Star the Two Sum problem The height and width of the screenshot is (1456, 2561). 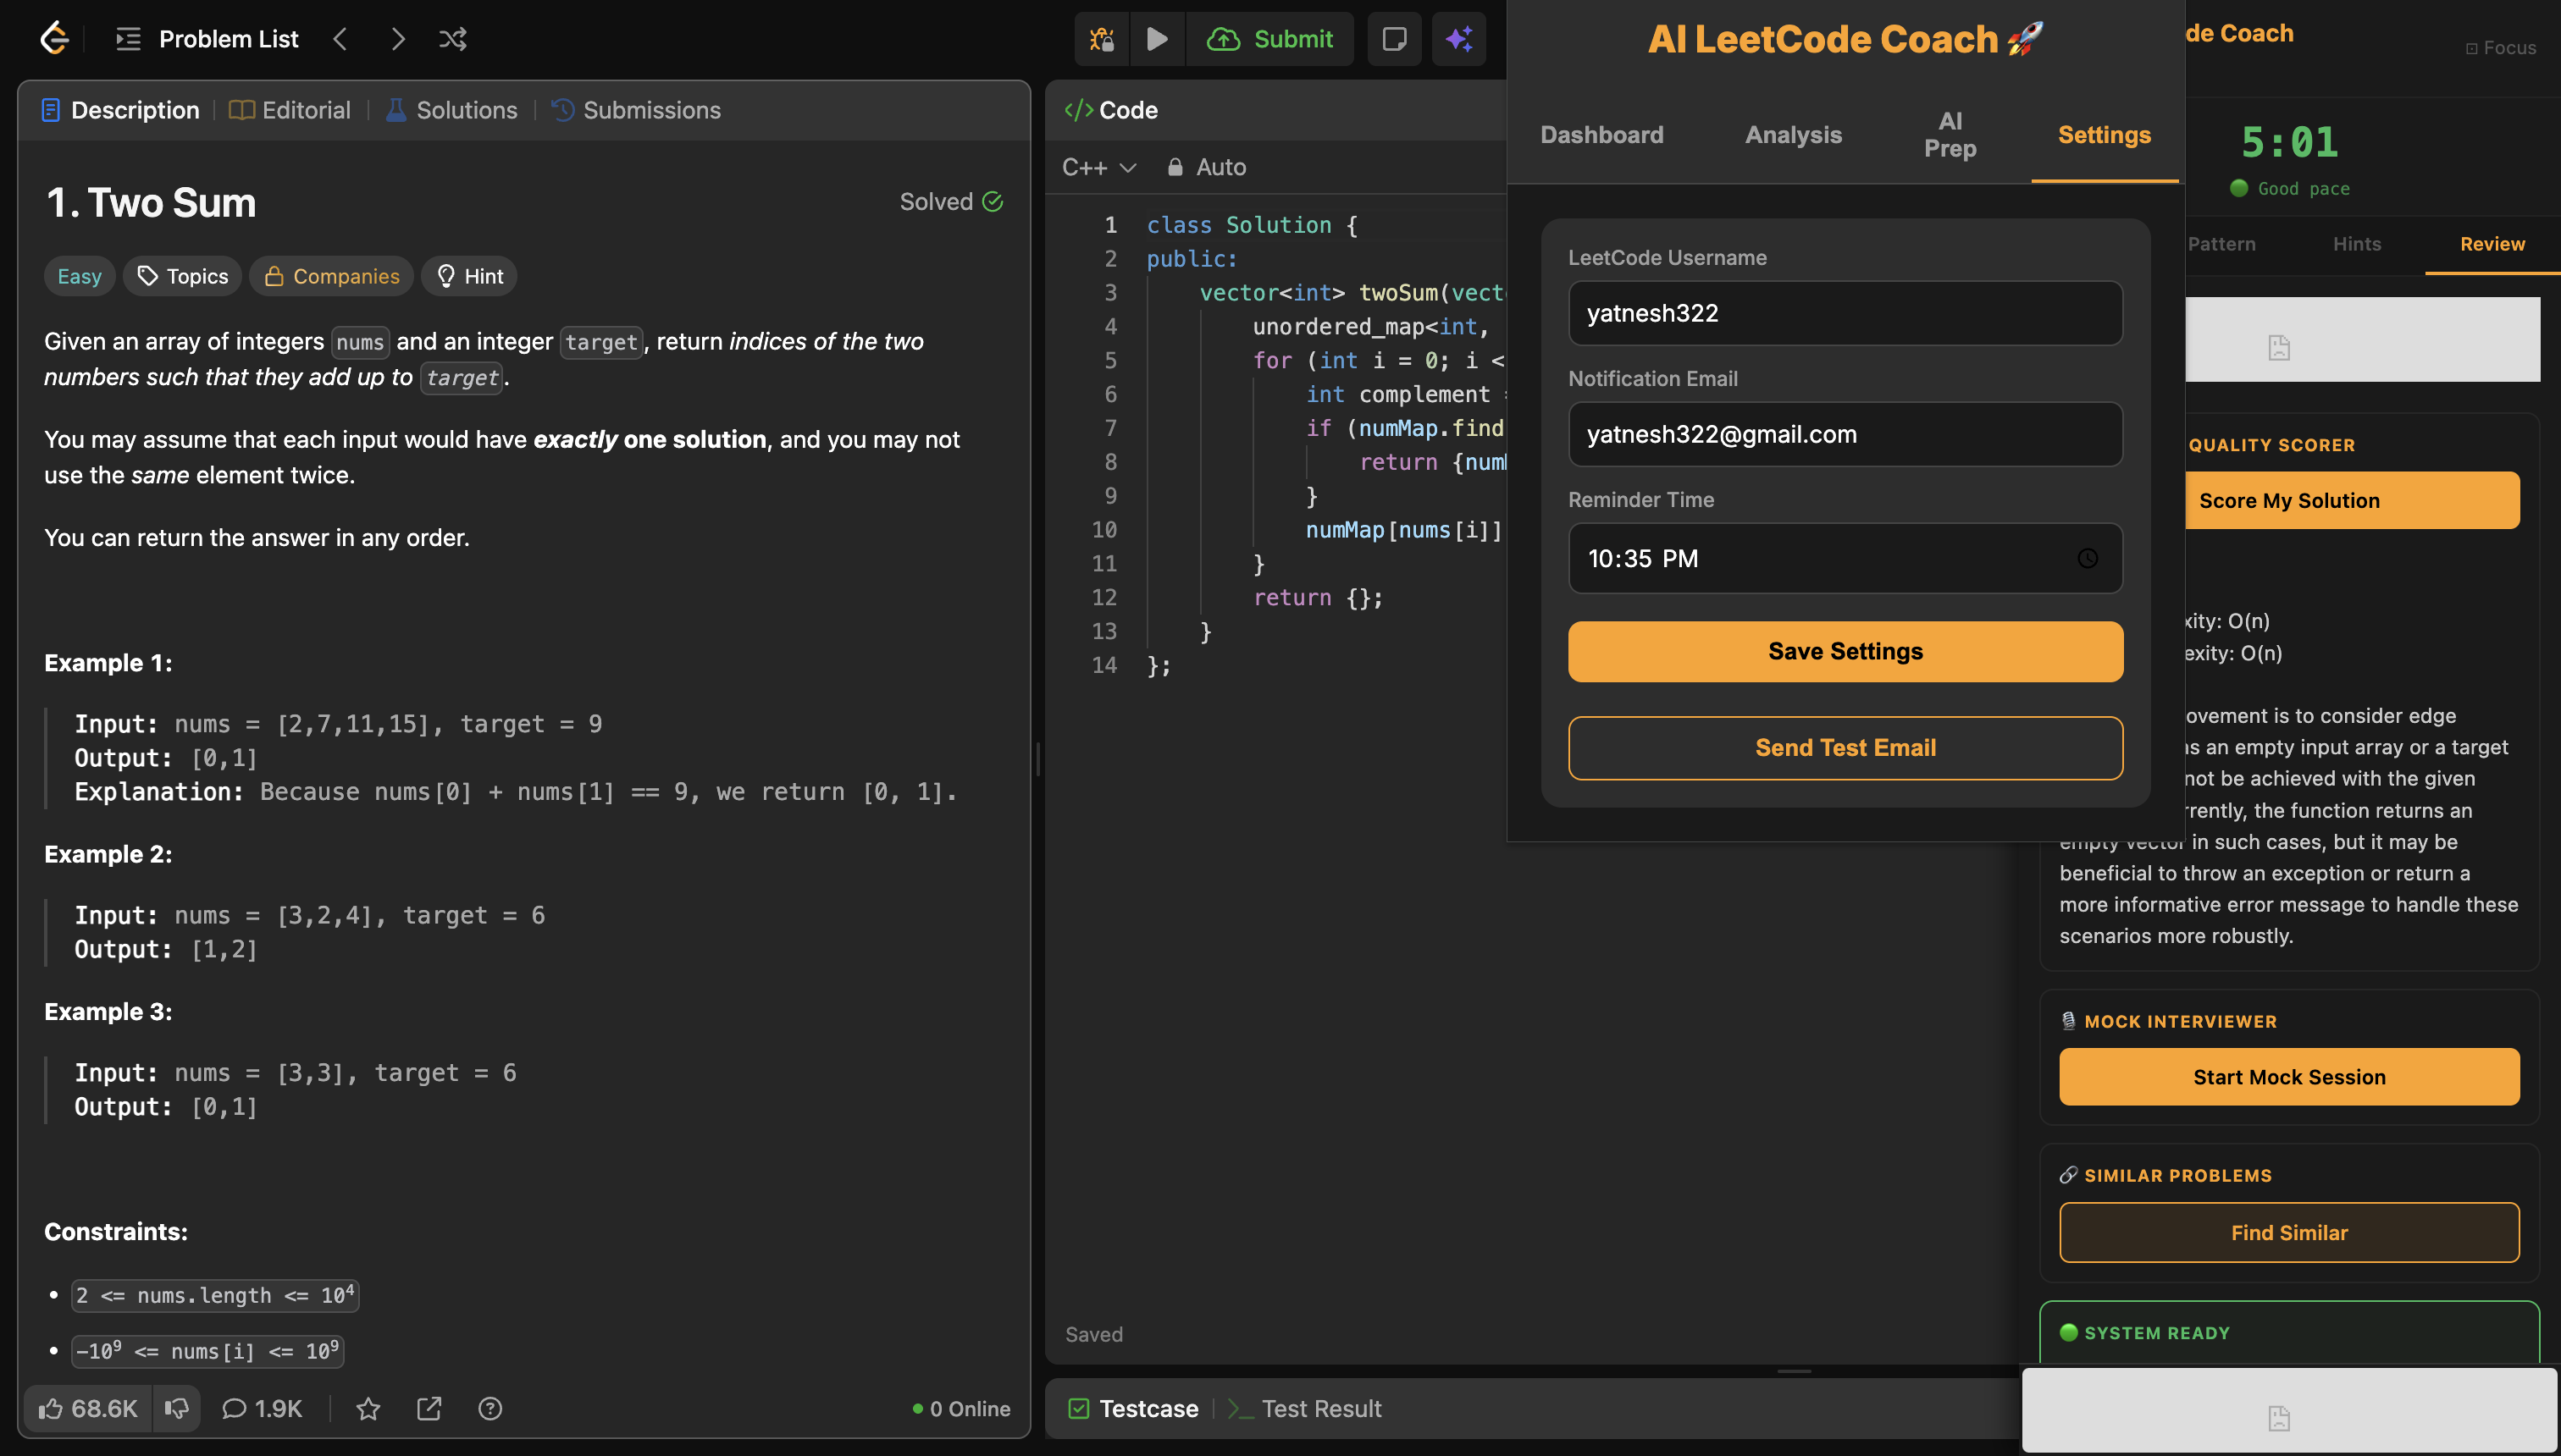point(368,1408)
